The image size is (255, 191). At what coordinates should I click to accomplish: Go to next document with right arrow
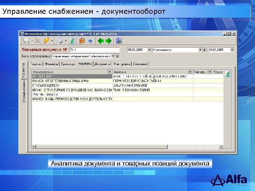point(109,41)
